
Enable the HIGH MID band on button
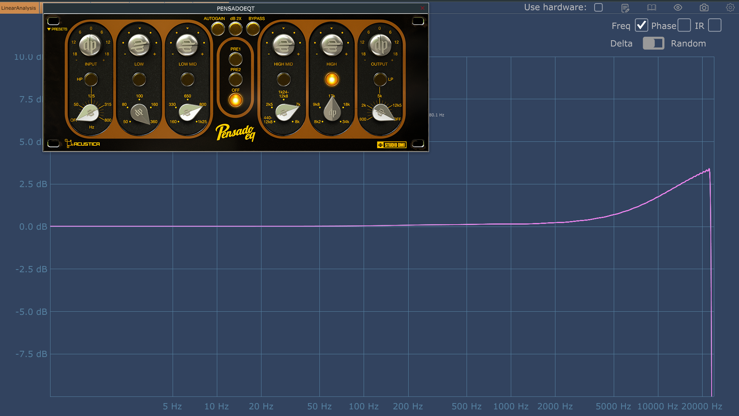tap(283, 79)
